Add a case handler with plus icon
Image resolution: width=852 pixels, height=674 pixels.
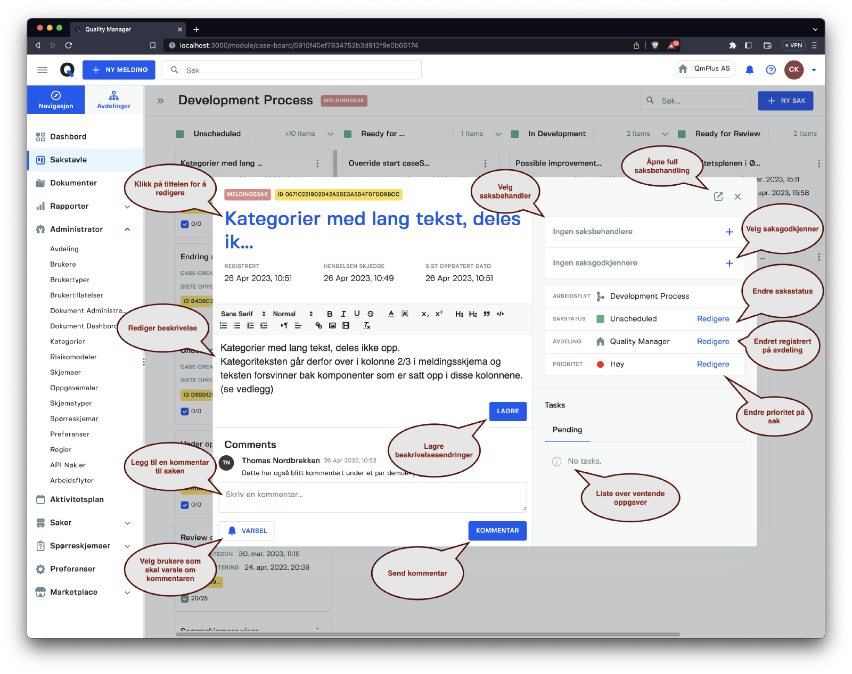point(729,232)
